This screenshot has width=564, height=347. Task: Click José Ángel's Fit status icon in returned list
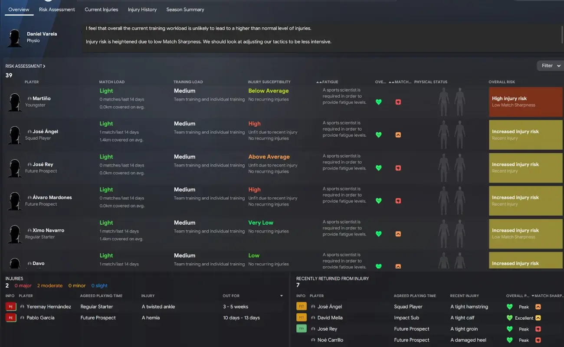[301, 307]
